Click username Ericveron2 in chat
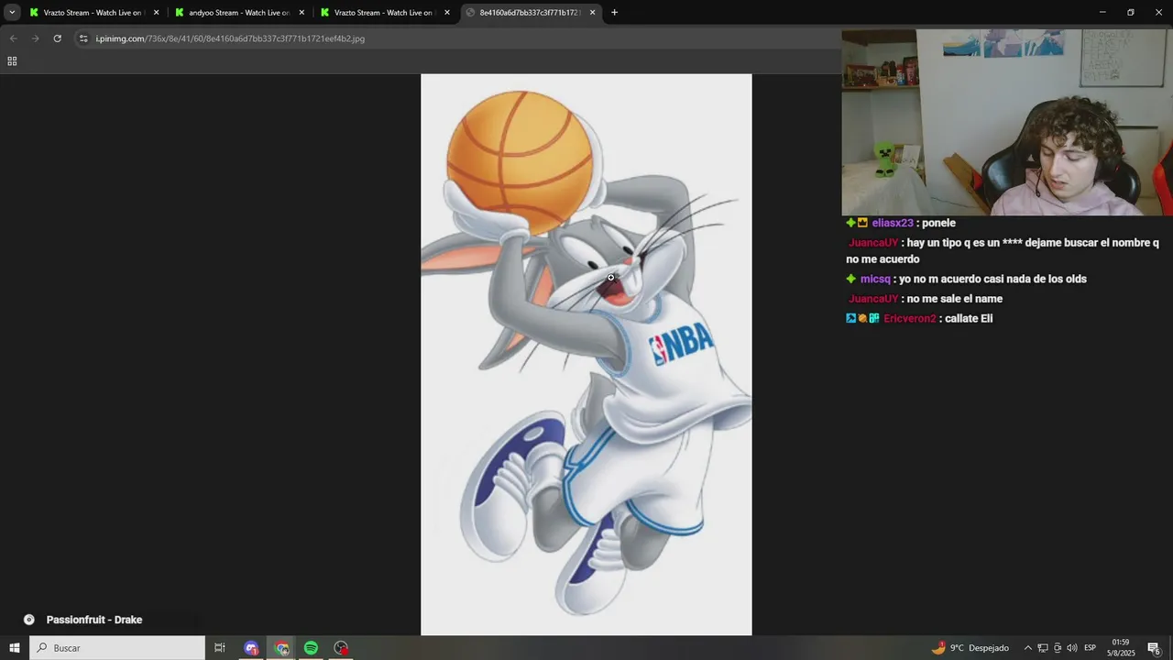This screenshot has height=660, width=1173. (910, 318)
